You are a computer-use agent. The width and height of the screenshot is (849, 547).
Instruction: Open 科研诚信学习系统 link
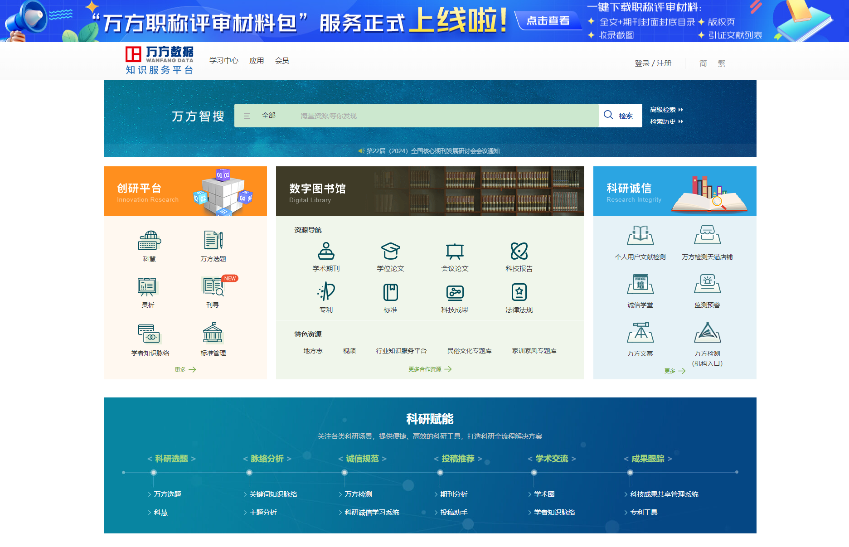coord(372,512)
